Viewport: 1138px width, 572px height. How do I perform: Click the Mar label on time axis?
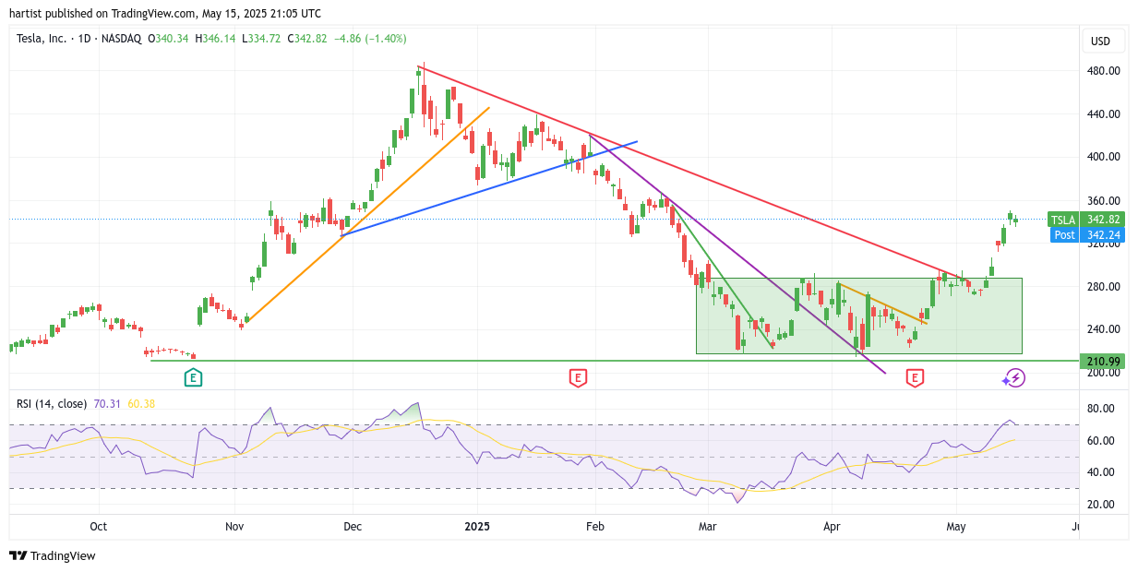pos(708,527)
